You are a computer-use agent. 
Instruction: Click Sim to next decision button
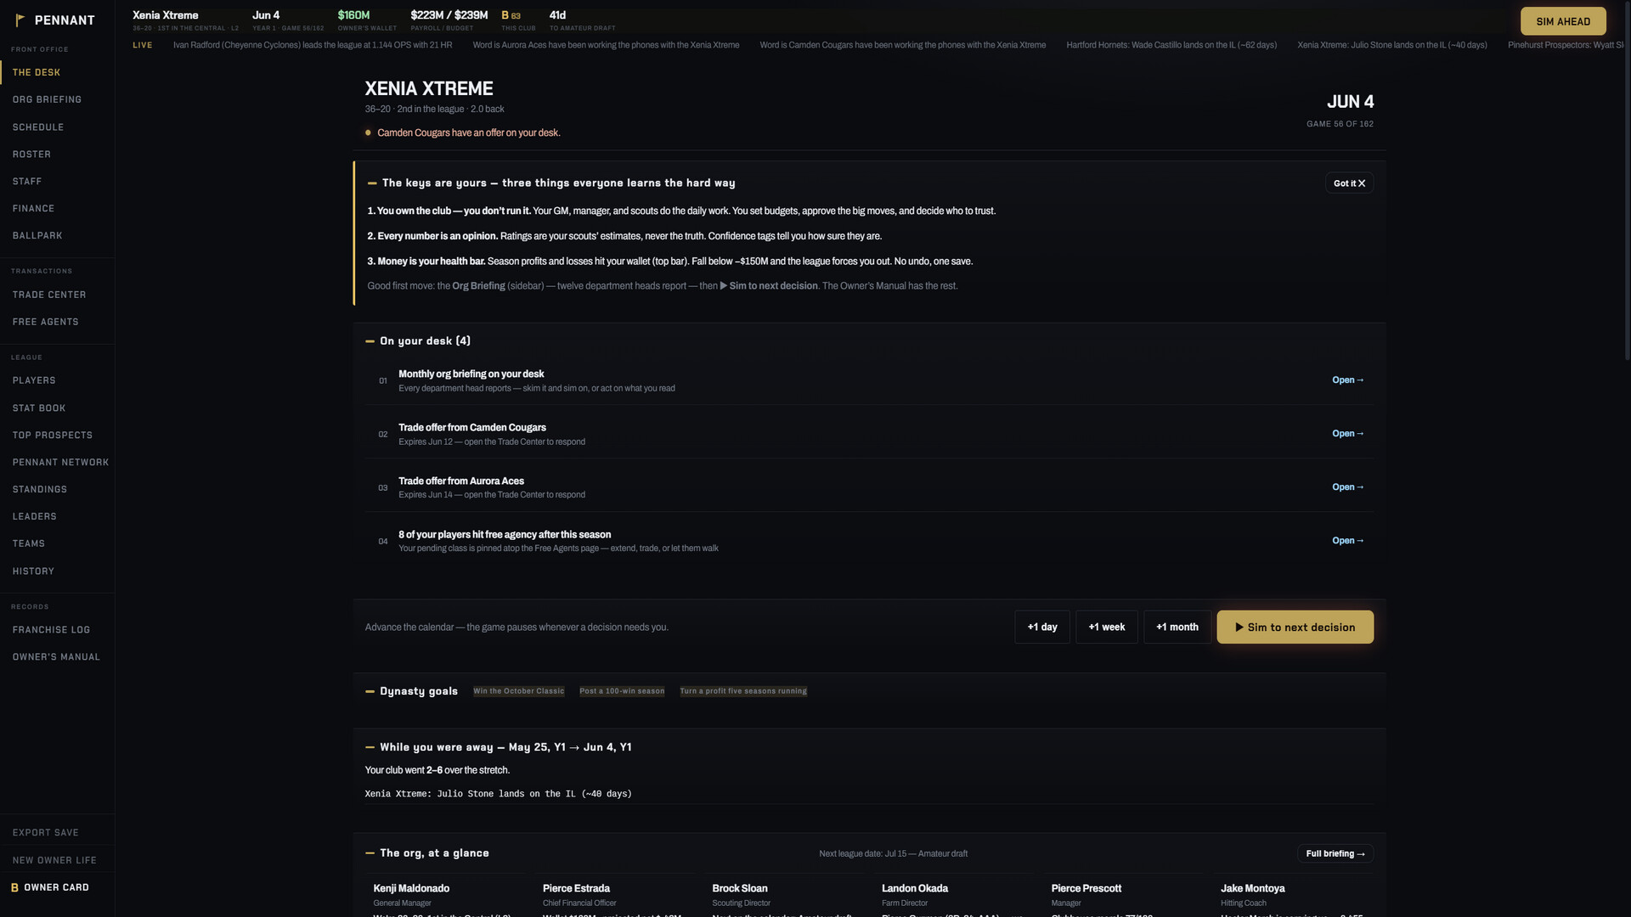pyautogui.click(x=1295, y=627)
